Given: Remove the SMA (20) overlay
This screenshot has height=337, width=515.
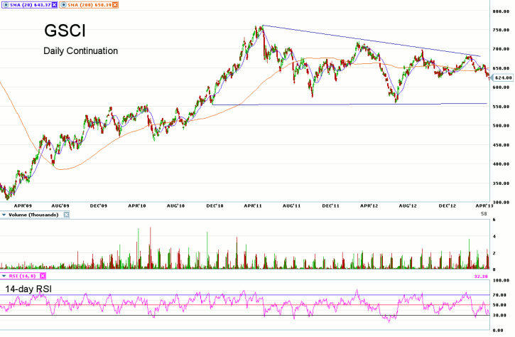Looking at the screenshot, I should (x=55, y=5).
